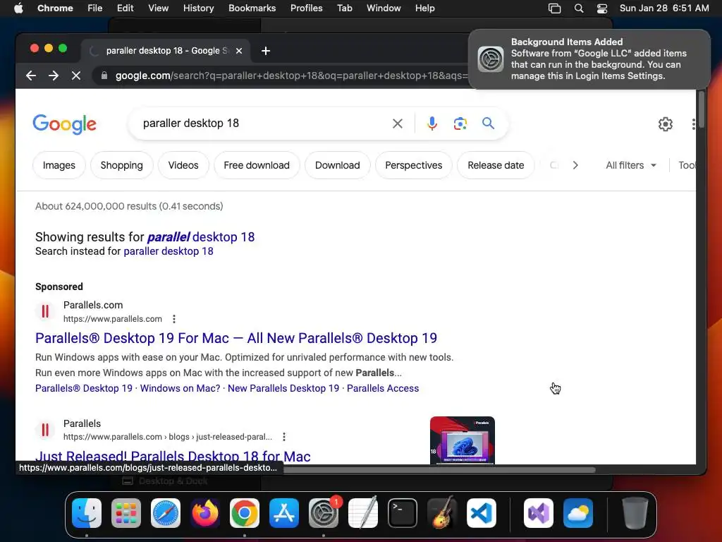Open the Apple menu
This screenshot has height=542, width=722.
[18, 8]
